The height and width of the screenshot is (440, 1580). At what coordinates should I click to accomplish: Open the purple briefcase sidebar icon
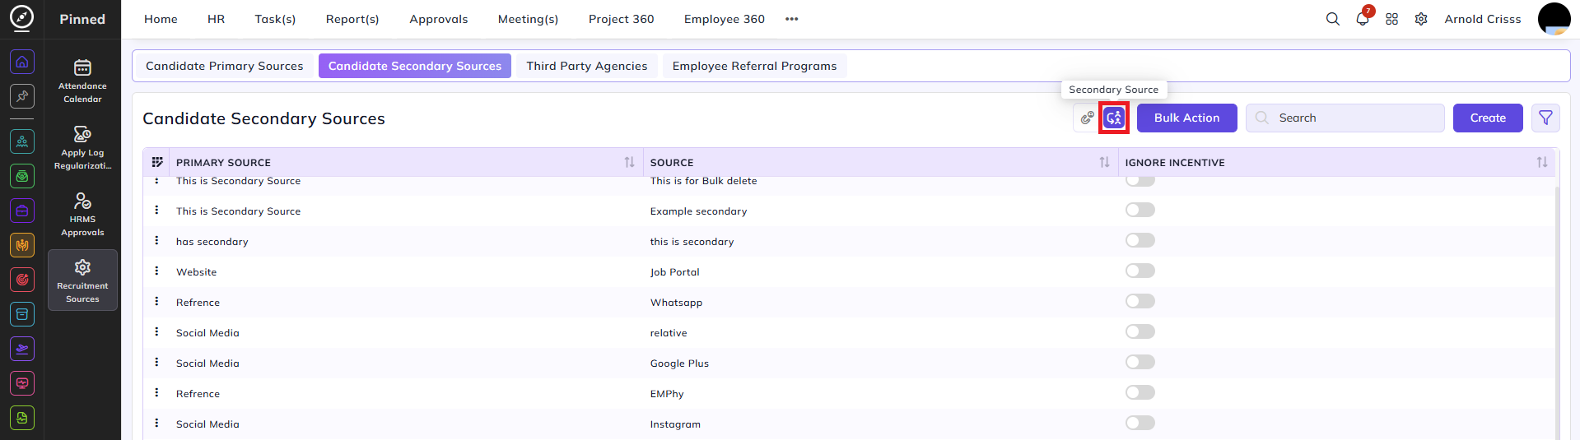(22, 211)
